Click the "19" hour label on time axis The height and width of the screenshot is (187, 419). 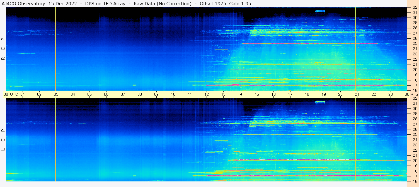coord(324,94)
